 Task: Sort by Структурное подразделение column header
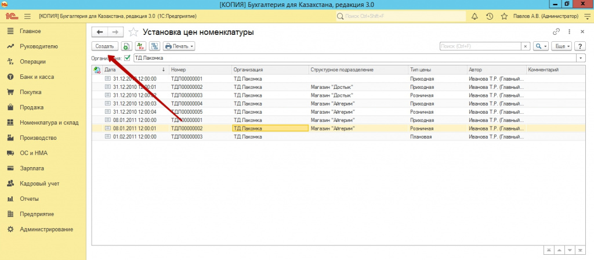[358, 70]
